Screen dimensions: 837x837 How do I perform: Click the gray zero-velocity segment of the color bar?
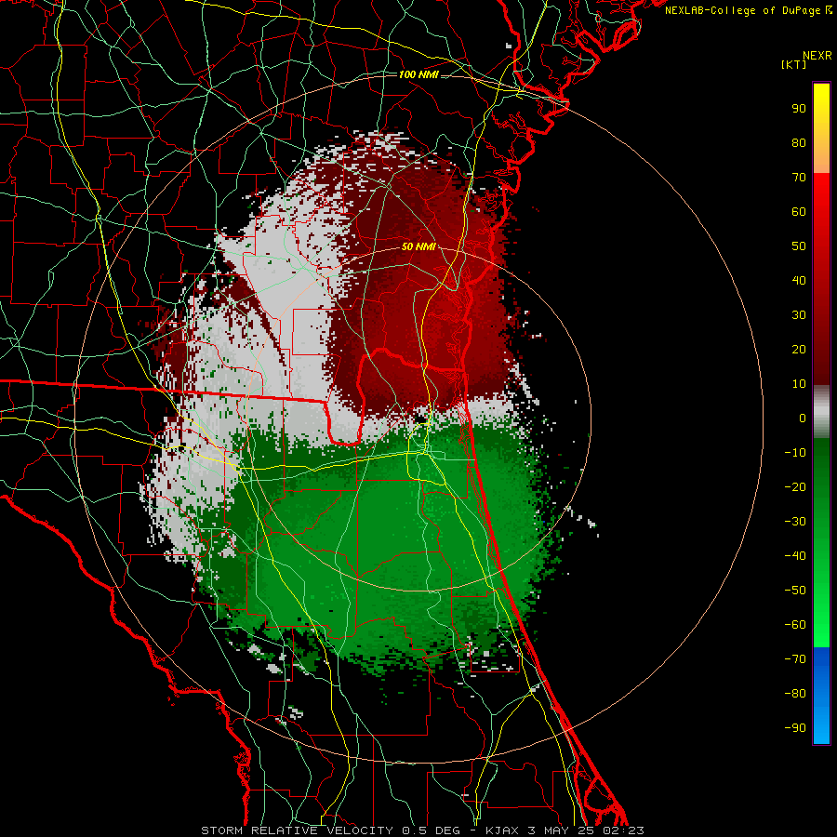(x=821, y=412)
